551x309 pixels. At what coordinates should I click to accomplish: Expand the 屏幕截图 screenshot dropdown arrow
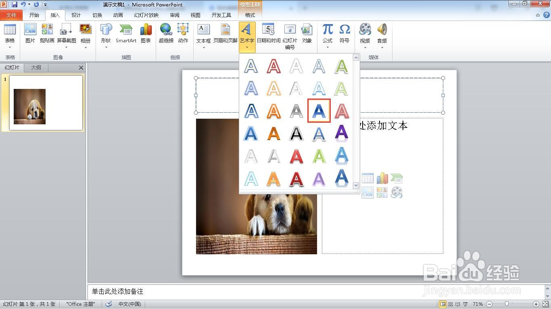pyautogui.click(x=66, y=47)
